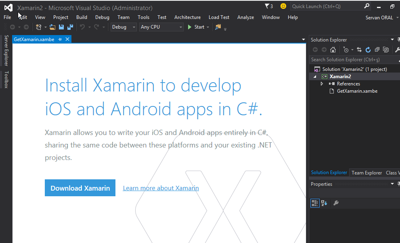400x243 pixels.
Task: Open the Load Test menu
Action: (x=219, y=17)
